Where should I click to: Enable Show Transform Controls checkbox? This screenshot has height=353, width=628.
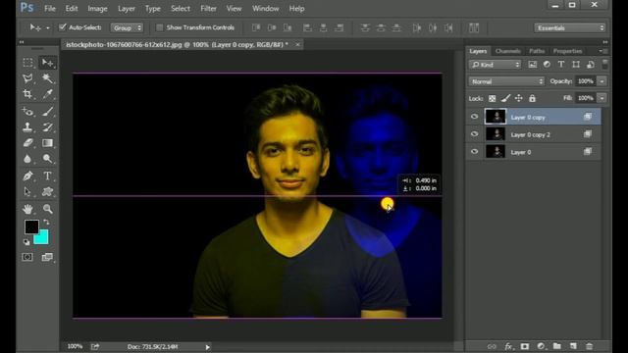pos(159,27)
